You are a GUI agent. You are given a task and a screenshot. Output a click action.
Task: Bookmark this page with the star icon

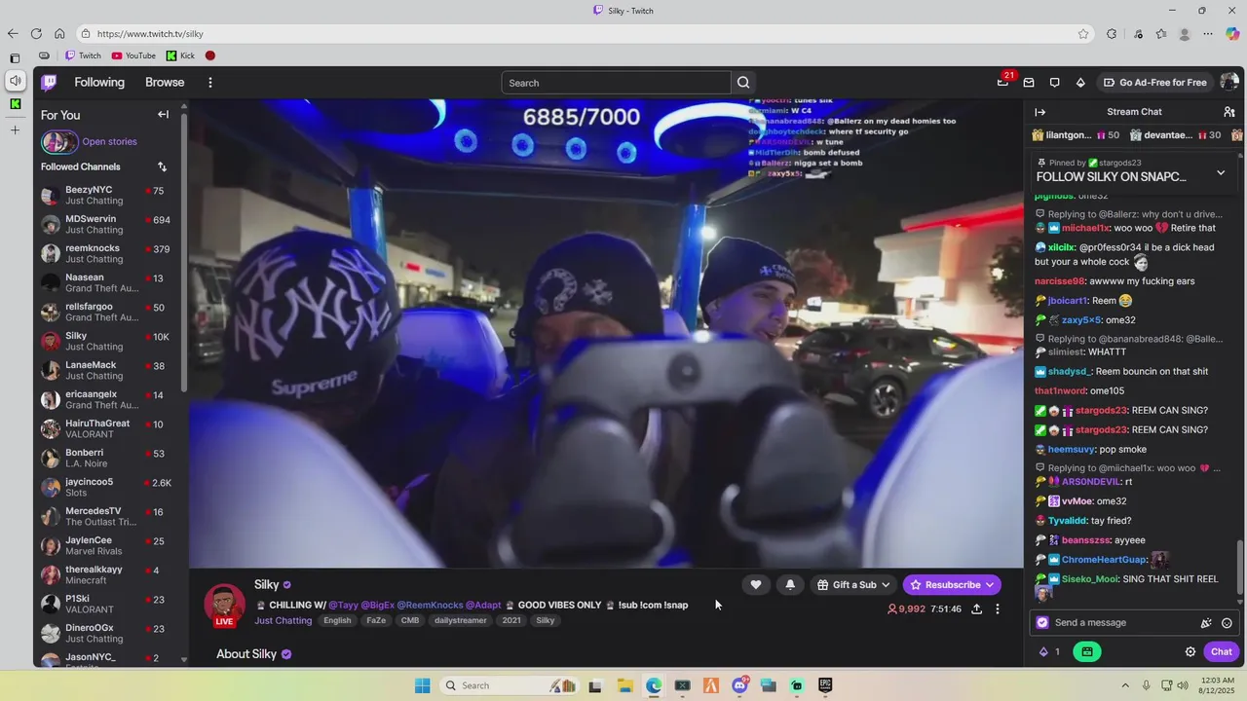(1083, 34)
